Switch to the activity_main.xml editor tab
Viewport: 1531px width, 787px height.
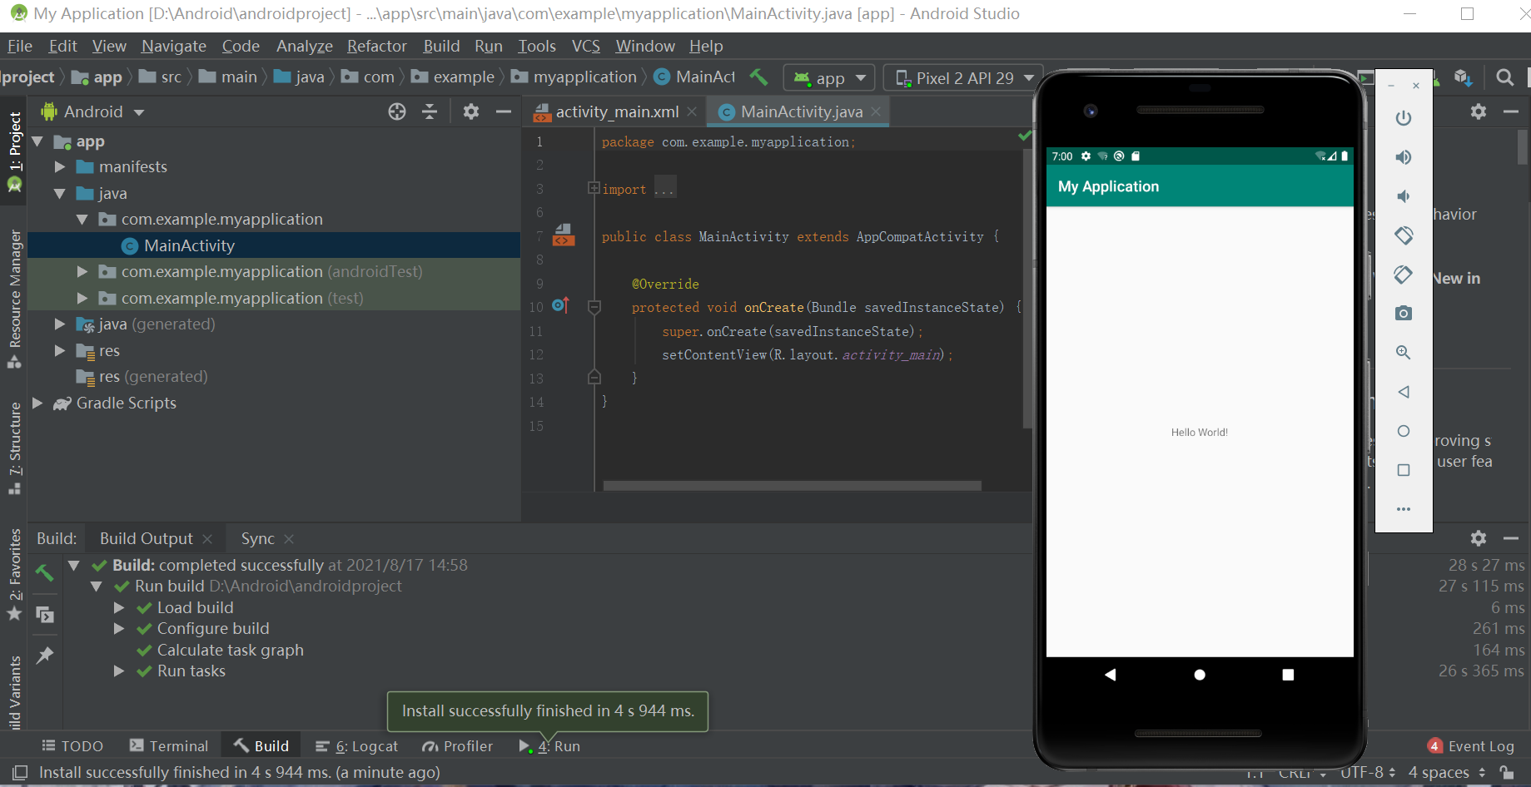[x=616, y=111]
